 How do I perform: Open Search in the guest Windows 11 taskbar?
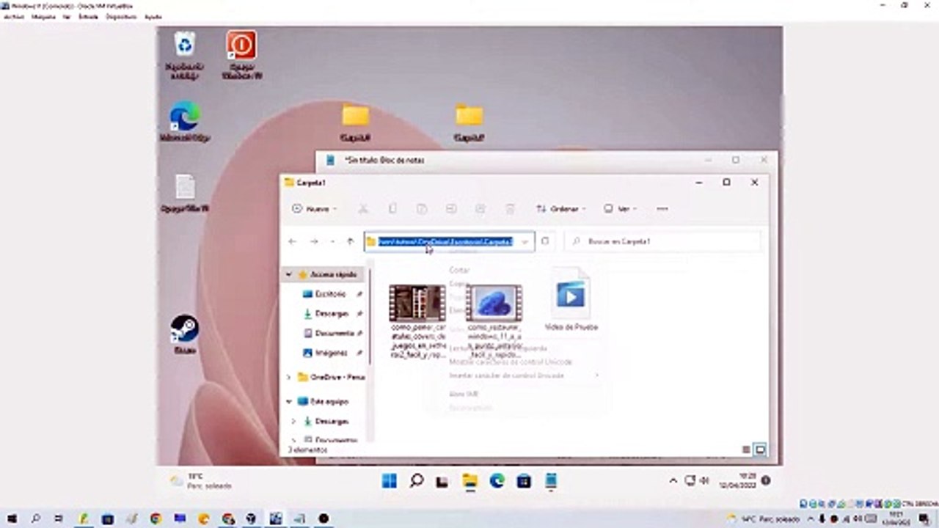click(417, 481)
